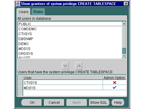Image resolution: width=144 pixels, height=109 pixels.
Task: Select ORDSYS in all users list
Action: [70, 54]
